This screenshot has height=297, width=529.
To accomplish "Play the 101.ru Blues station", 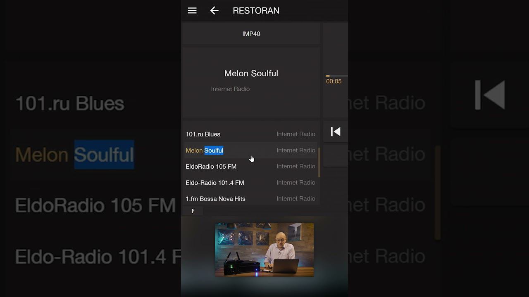I will pos(250,134).
